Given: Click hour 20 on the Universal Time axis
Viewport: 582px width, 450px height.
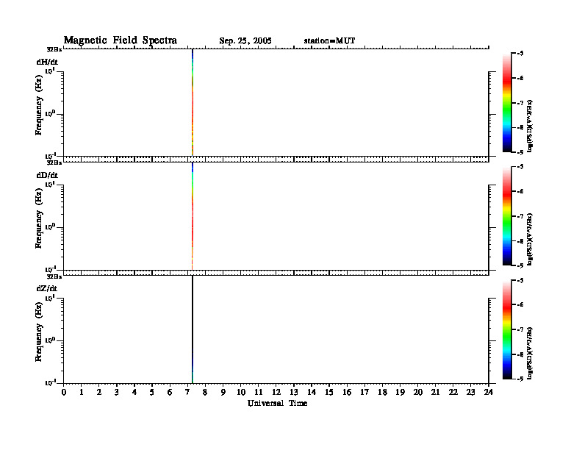Looking at the screenshot, I should [x=418, y=392].
